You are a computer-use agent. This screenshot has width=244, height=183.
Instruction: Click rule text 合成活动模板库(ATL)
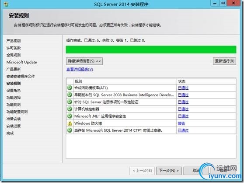pyautogui.click(x=91, y=88)
